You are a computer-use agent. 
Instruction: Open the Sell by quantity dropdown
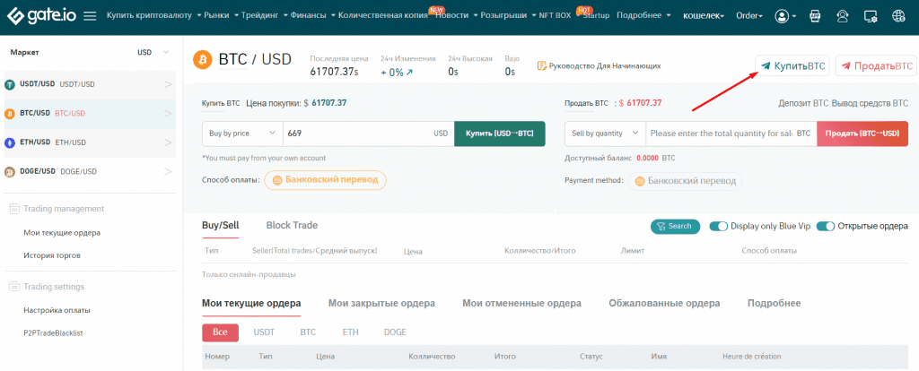coord(606,134)
